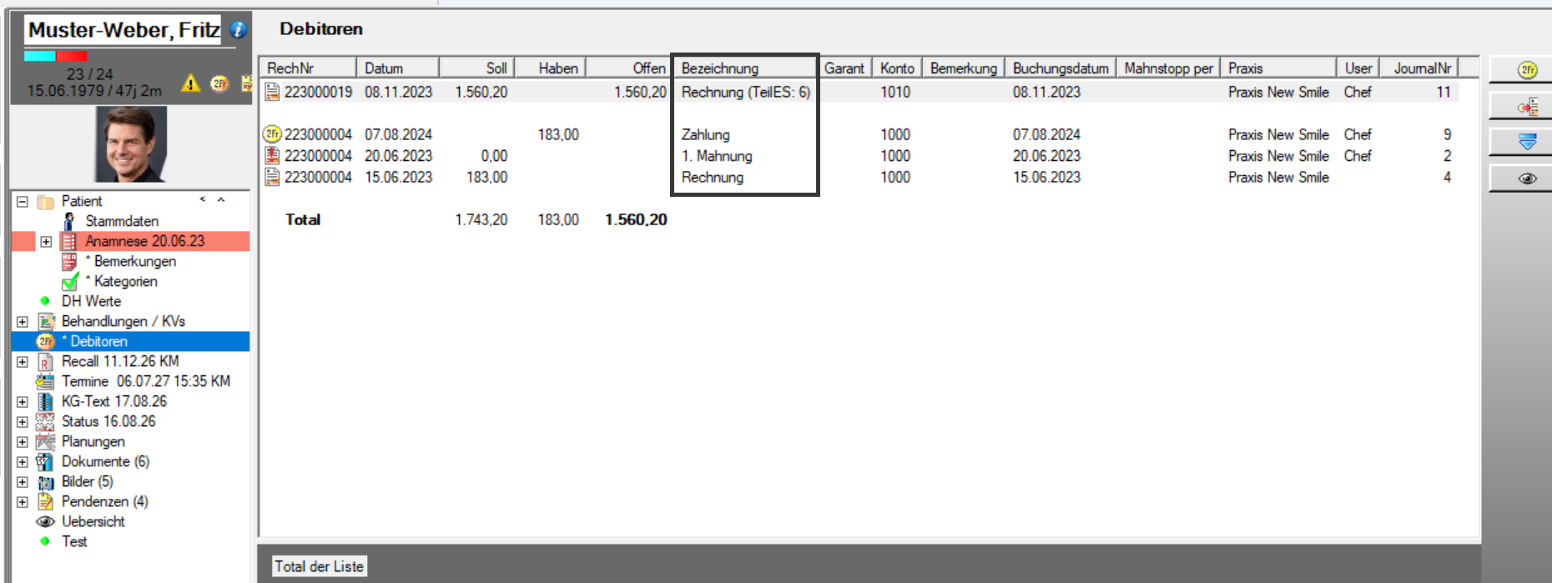This screenshot has width=1552, height=583.
Task: Click the blue info icon beside patient name
Action: pos(238,30)
